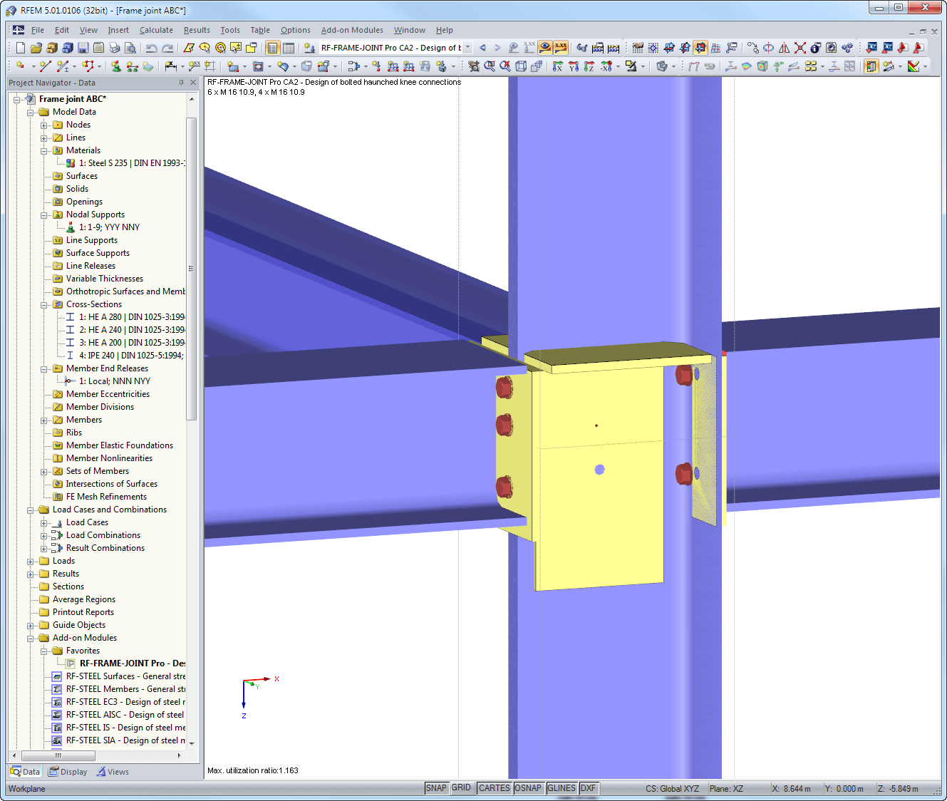The image size is (947, 801).
Task: Click the Zoom by rectangle icon
Action: [488, 66]
